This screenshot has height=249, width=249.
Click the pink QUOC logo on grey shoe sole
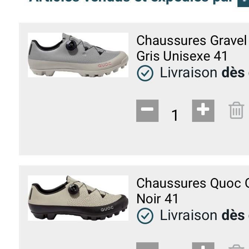pos(105,65)
